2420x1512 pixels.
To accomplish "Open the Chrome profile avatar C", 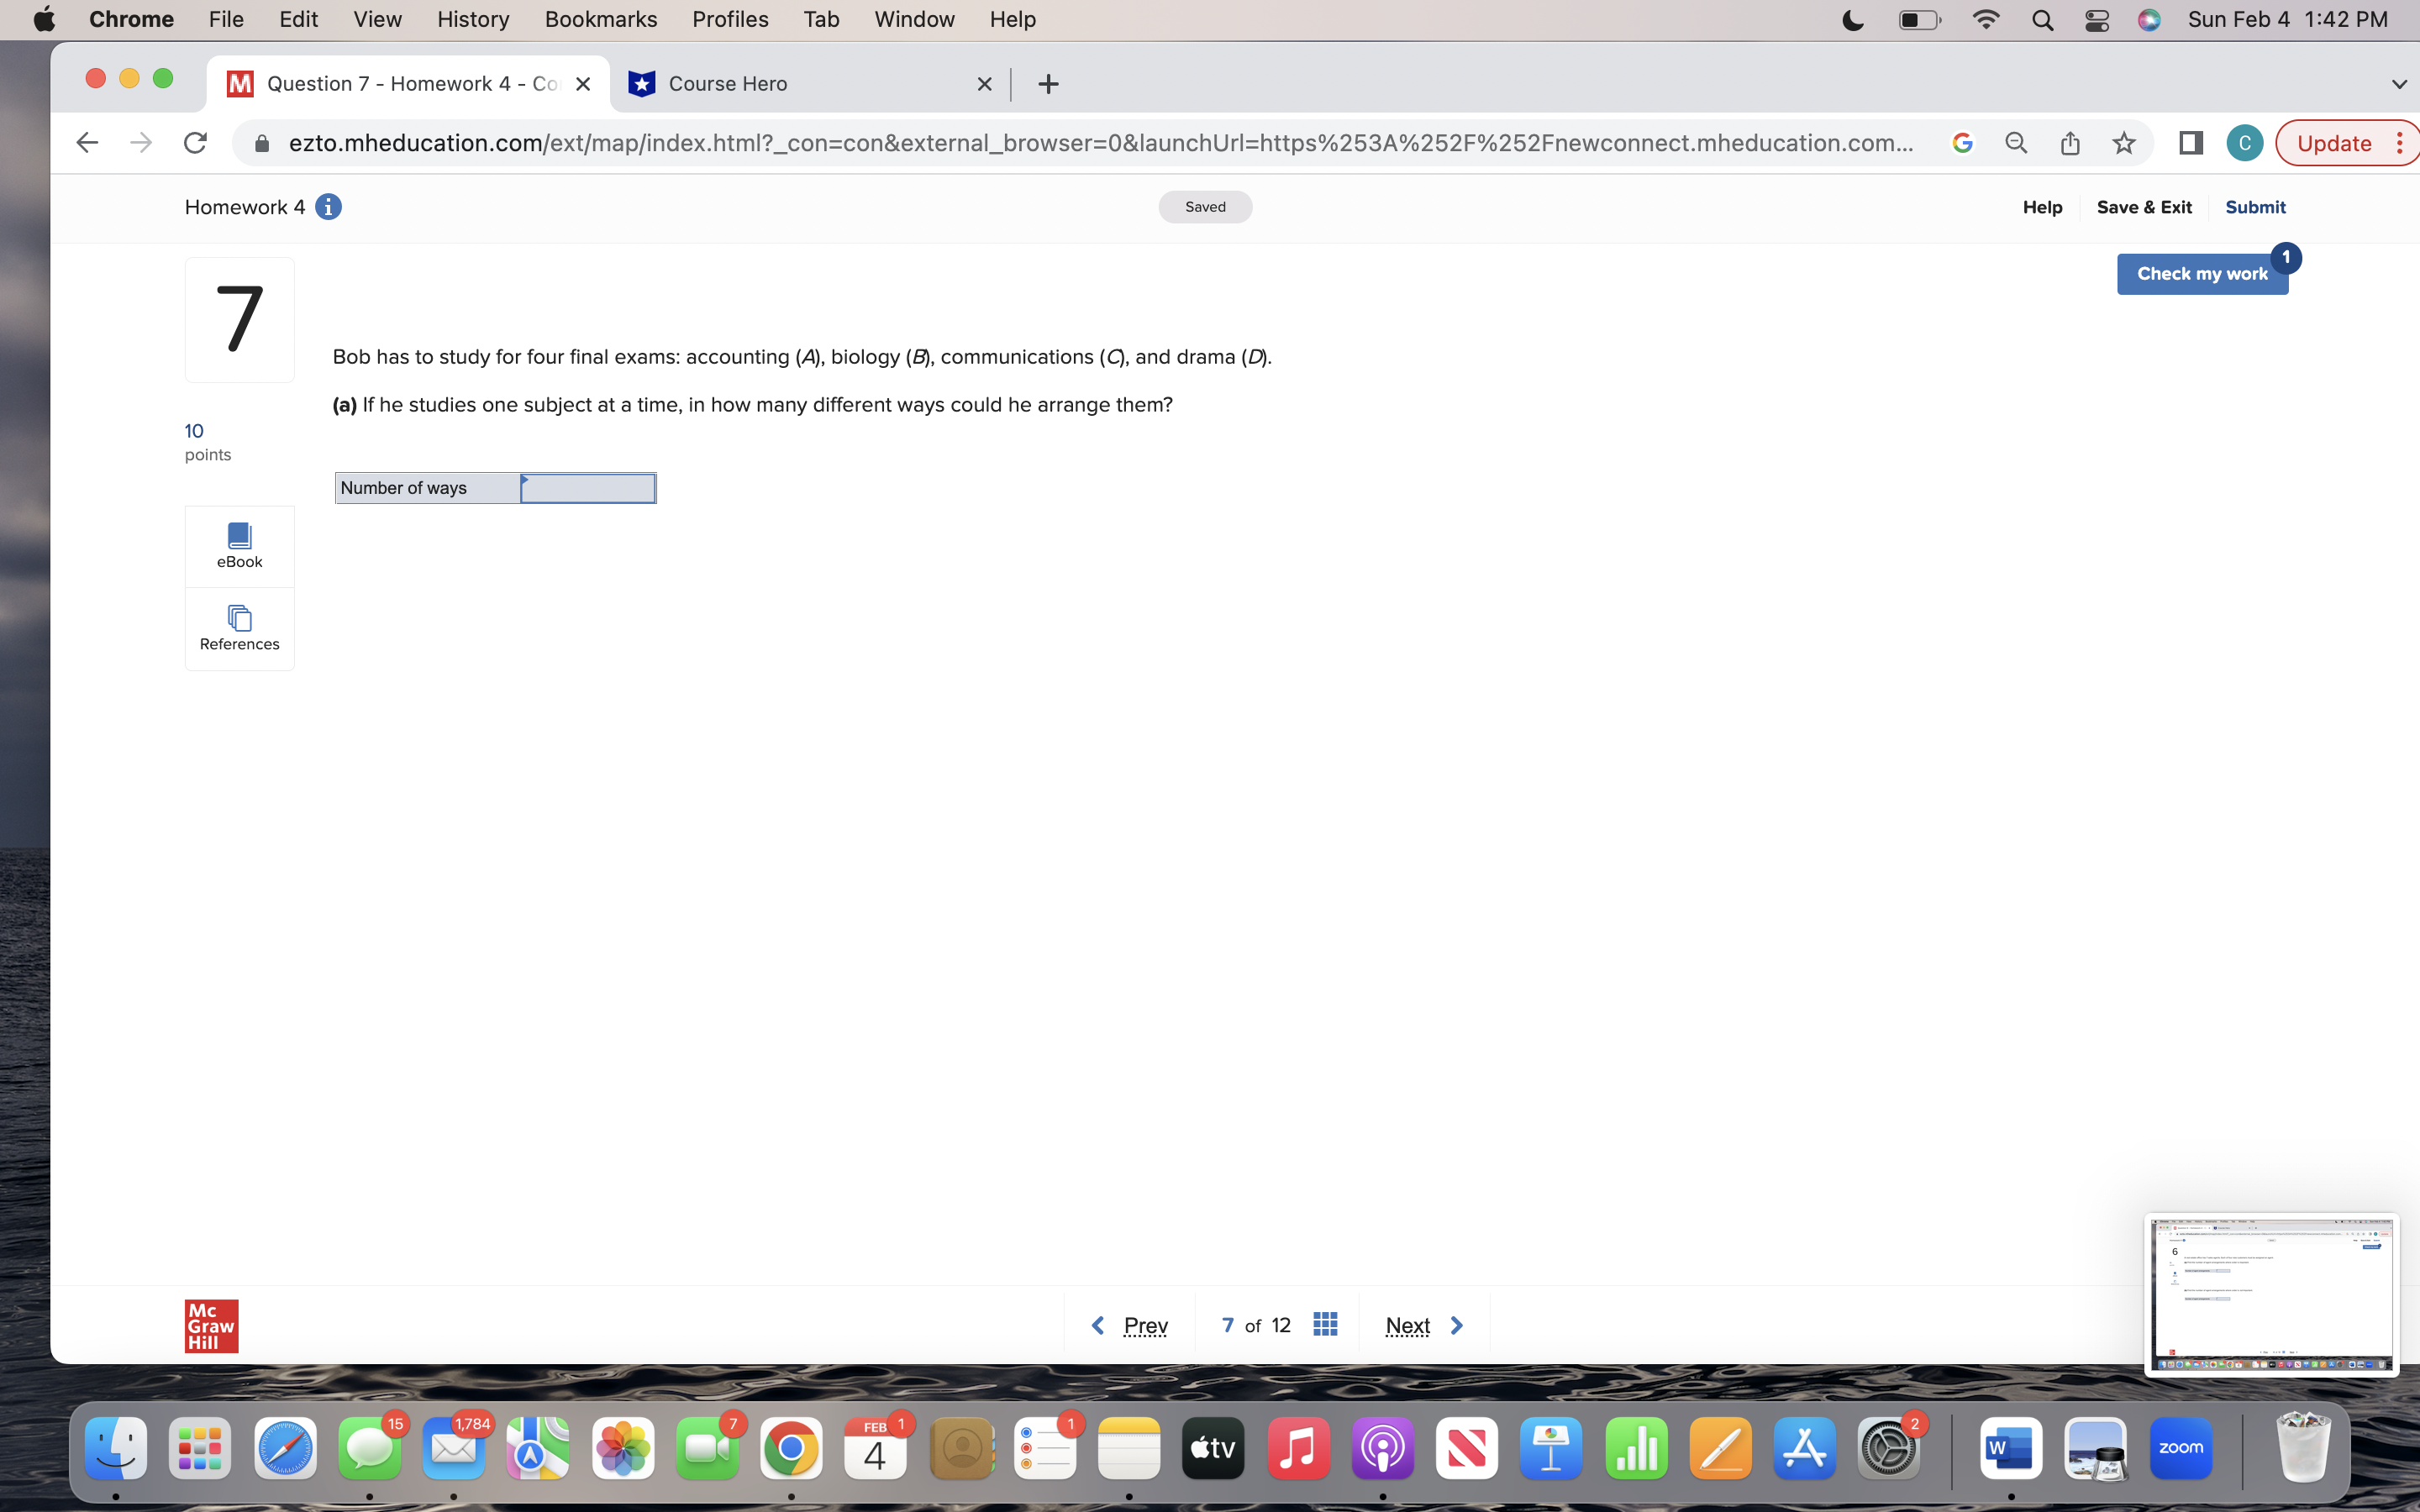I will 2244,143.
